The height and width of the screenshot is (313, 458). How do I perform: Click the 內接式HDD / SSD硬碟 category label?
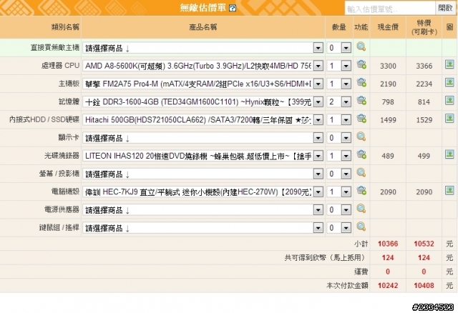tap(44, 119)
